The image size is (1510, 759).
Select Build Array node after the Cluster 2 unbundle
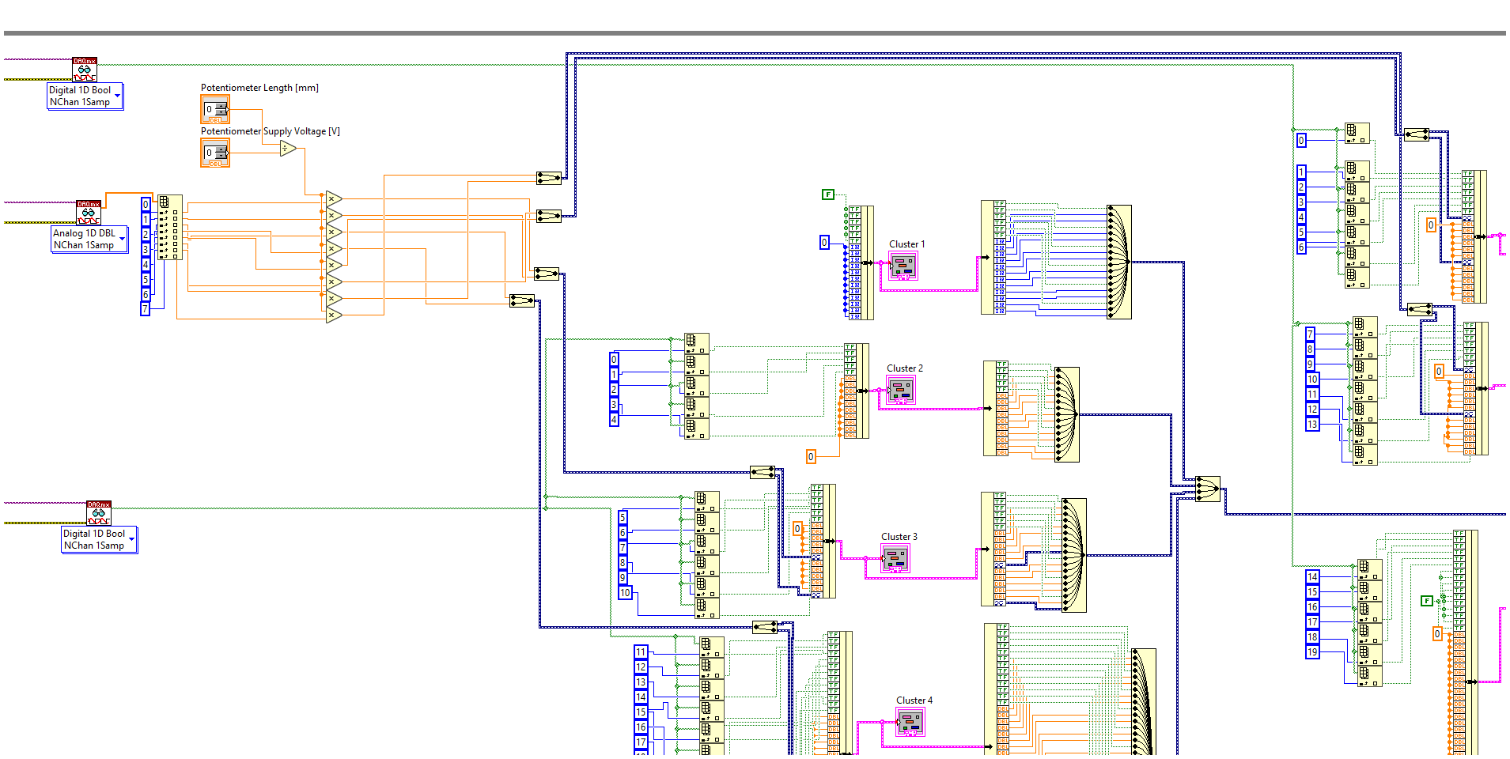click(x=1067, y=414)
